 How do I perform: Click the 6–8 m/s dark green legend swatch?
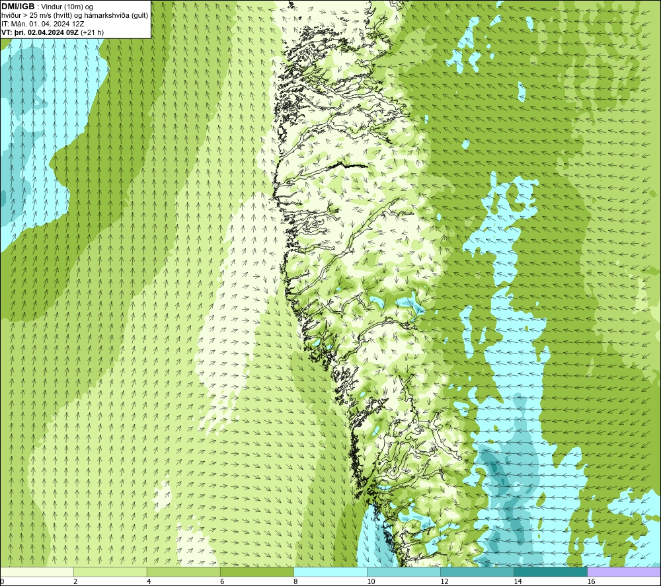coord(256,571)
